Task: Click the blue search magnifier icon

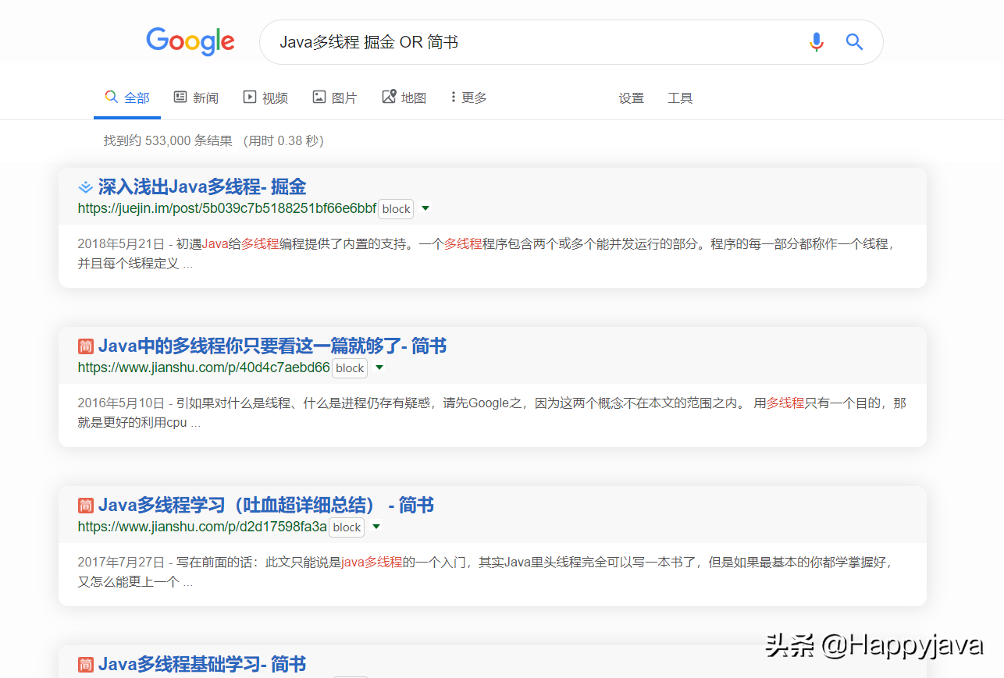Action: (854, 42)
